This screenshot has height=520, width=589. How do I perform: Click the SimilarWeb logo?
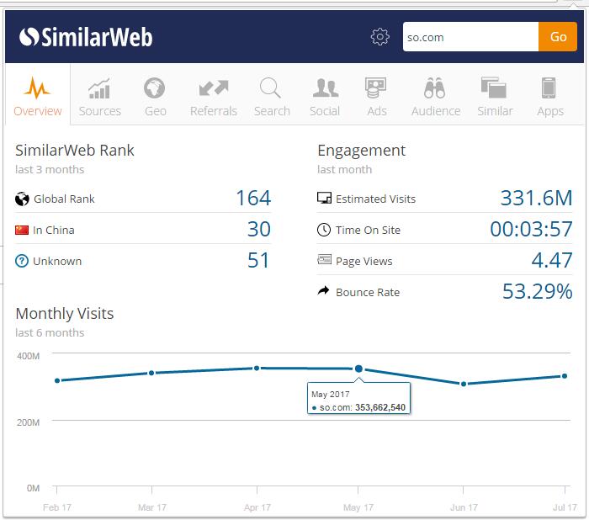click(x=86, y=37)
